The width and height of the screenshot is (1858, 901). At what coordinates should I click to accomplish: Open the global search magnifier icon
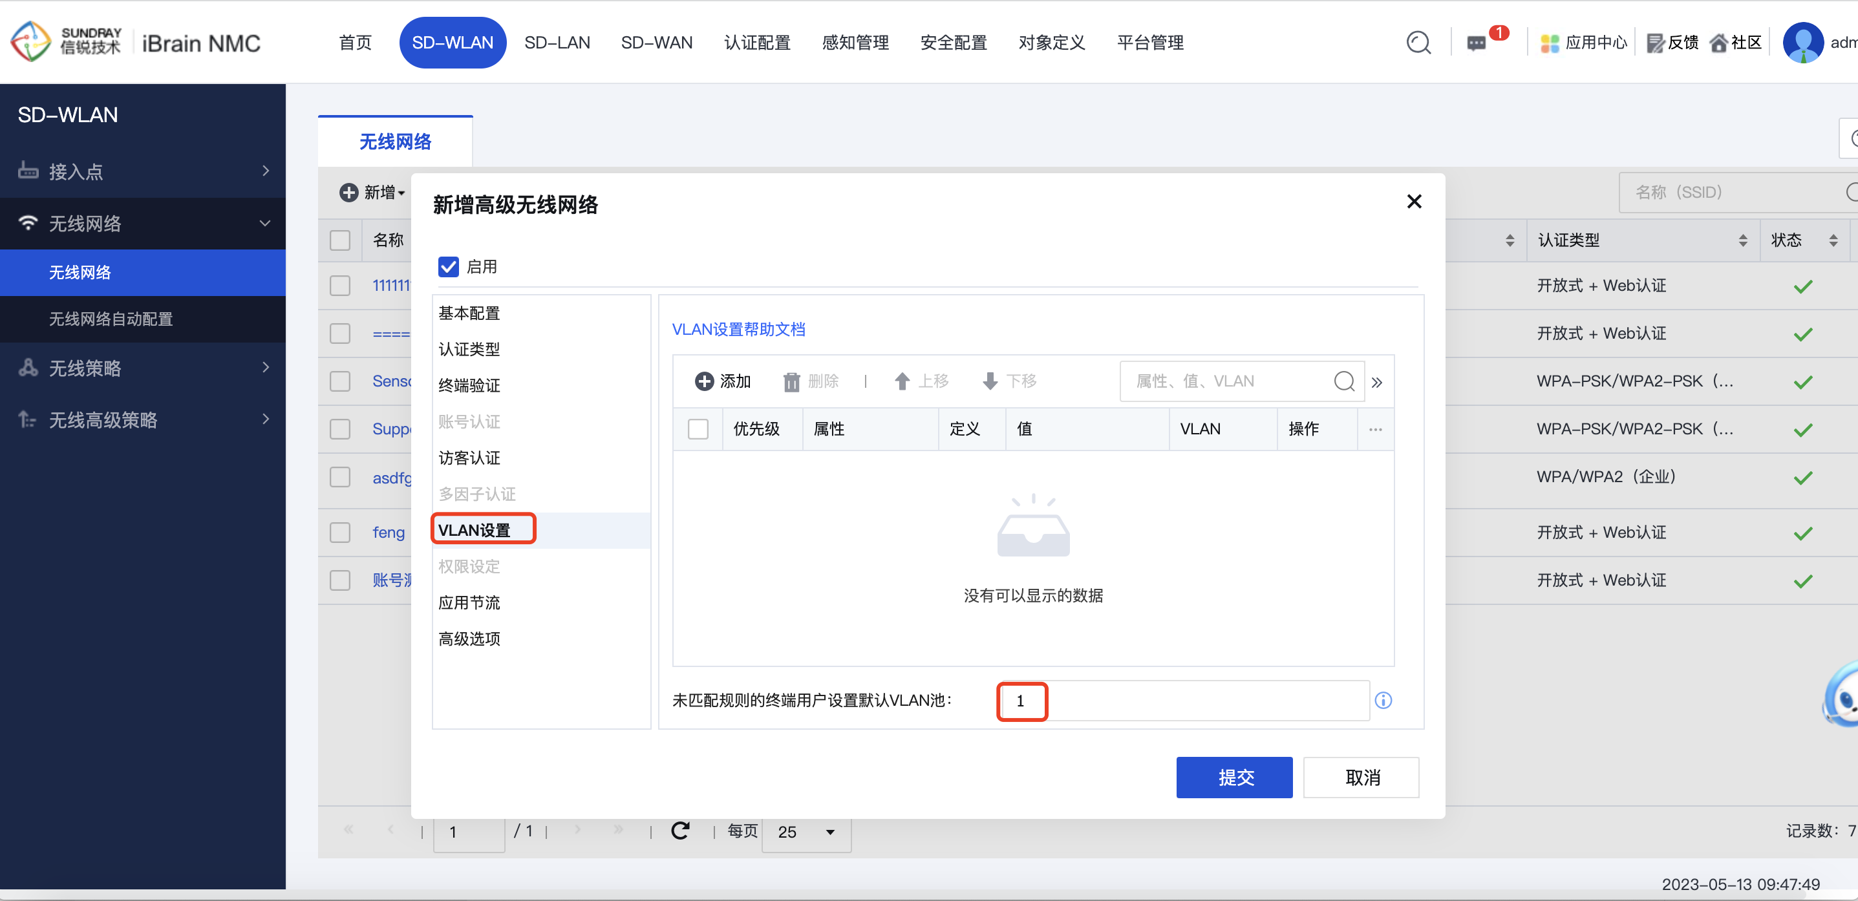pyautogui.click(x=1418, y=43)
